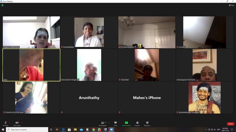
Task: Open the Participants panel
Action: click(103, 123)
